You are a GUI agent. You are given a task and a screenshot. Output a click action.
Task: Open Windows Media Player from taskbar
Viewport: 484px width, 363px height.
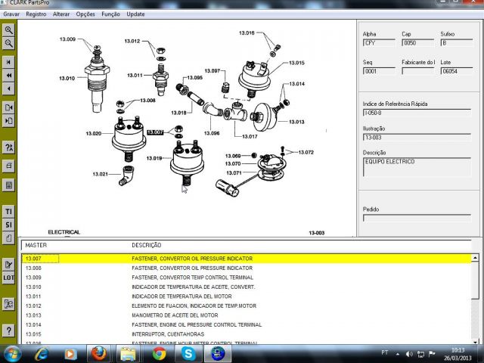pos(70,354)
